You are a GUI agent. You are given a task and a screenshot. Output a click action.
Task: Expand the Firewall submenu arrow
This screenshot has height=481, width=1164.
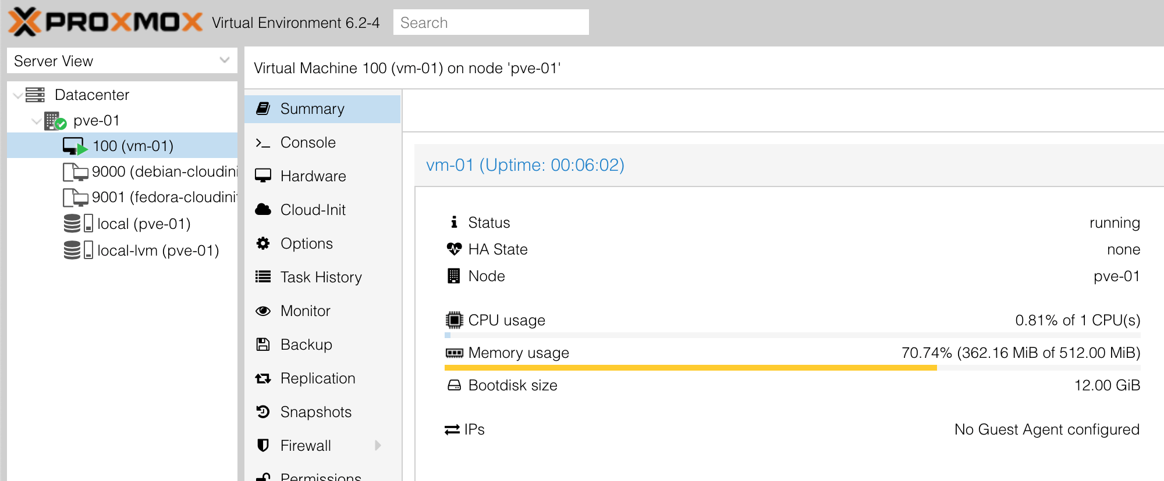pyautogui.click(x=378, y=446)
